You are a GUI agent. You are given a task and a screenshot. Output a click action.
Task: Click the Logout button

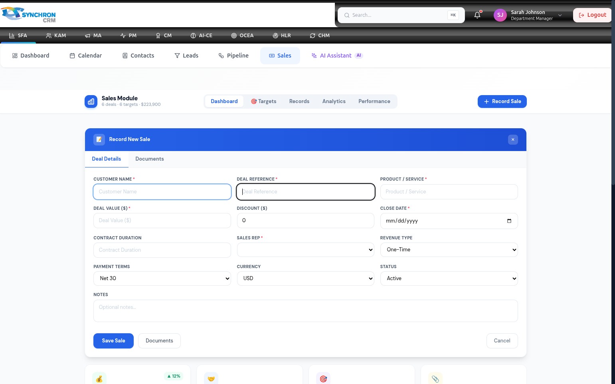(x=593, y=15)
